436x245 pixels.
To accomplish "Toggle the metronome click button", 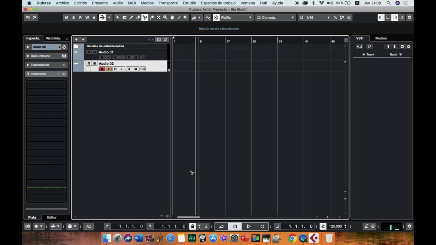I will point(366,226).
